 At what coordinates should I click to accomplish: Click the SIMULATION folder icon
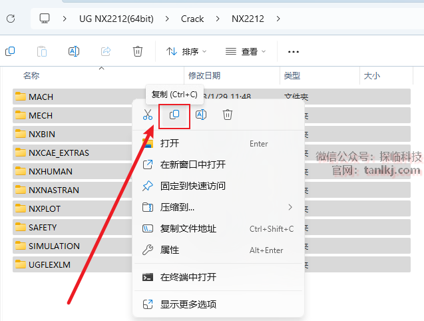[21, 246]
